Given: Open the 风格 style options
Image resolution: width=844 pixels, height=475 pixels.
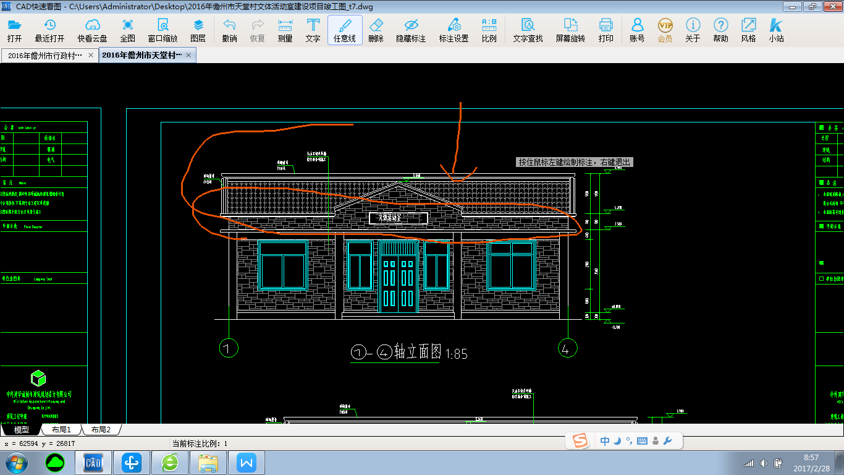Looking at the screenshot, I should click(x=748, y=30).
